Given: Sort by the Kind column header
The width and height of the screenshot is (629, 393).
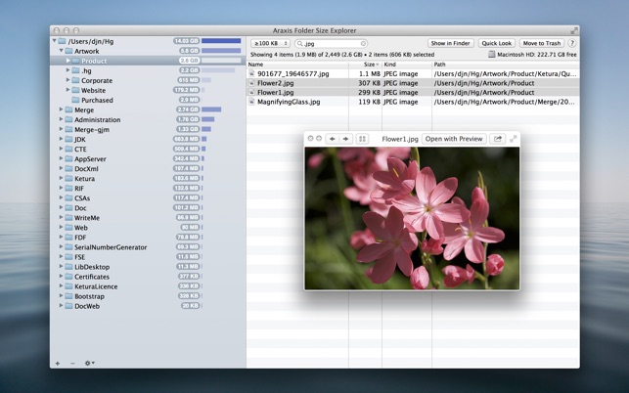Looking at the screenshot, I should (x=390, y=65).
